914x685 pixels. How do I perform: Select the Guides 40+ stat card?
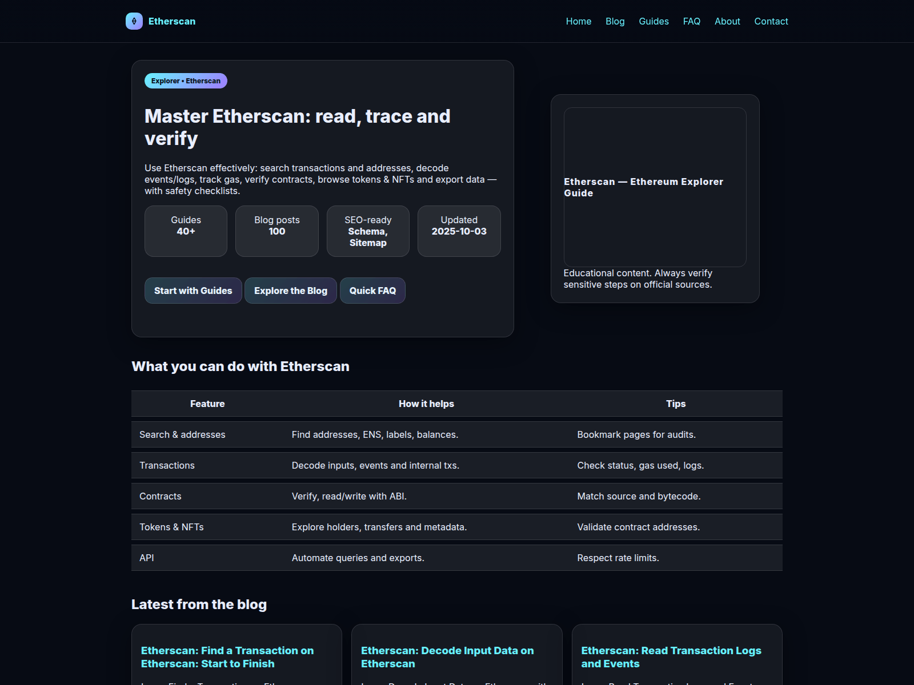pyautogui.click(x=186, y=231)
